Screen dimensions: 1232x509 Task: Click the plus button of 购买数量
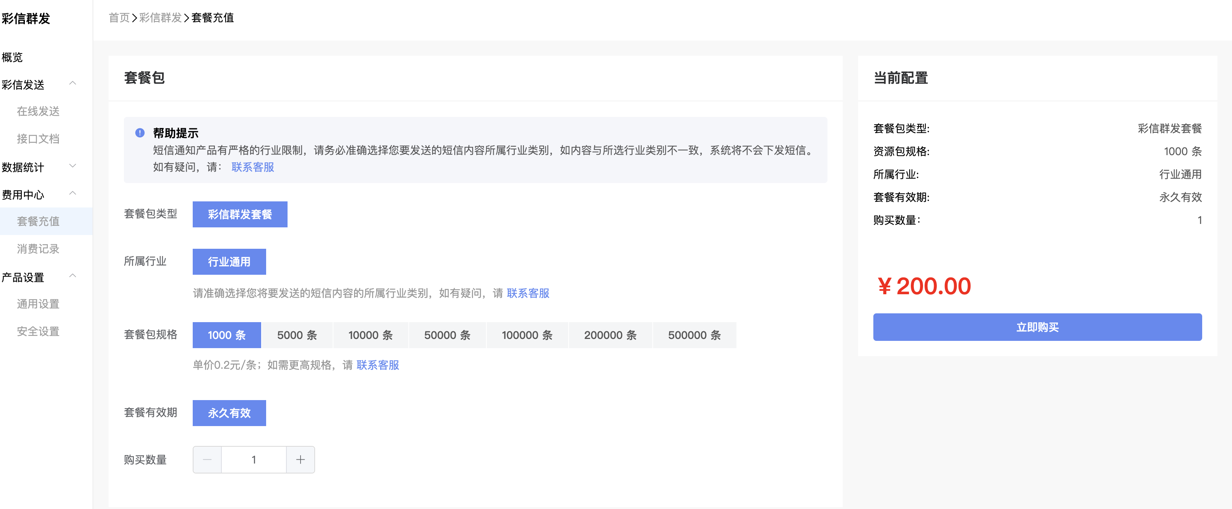[x=300, y=460]
